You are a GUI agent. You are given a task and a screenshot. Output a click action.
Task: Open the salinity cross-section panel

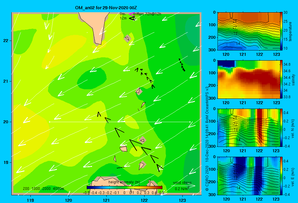249,79
